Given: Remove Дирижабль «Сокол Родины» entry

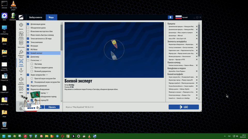Looking at the screenshot, I should [x=197, y=71].
